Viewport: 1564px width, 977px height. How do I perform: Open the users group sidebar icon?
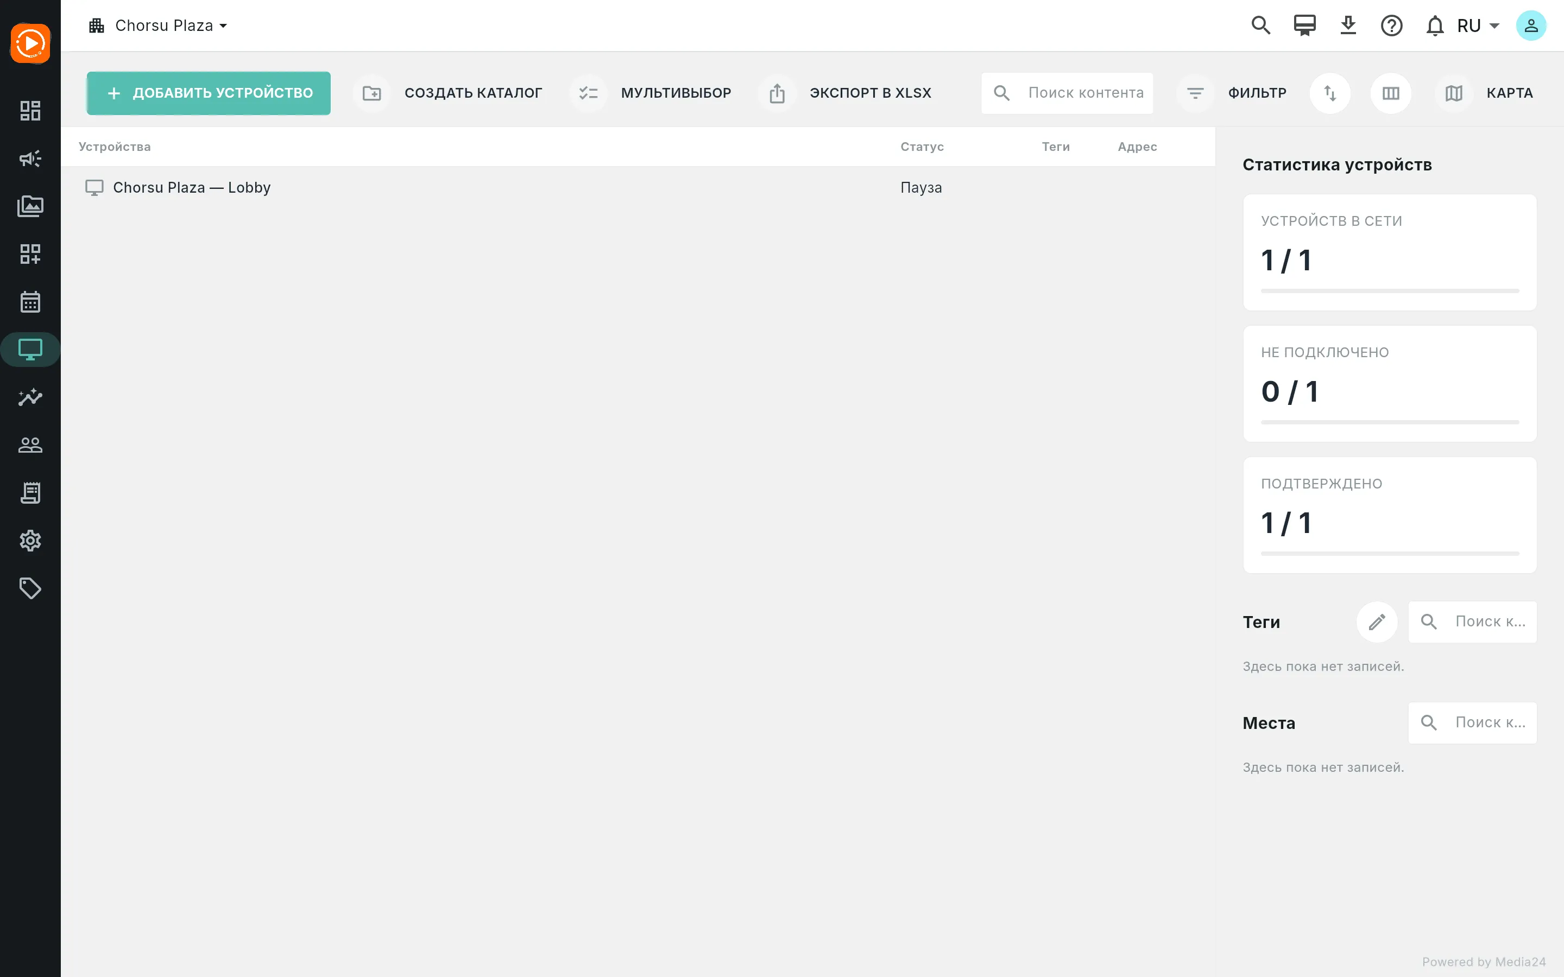pos(30,445)
